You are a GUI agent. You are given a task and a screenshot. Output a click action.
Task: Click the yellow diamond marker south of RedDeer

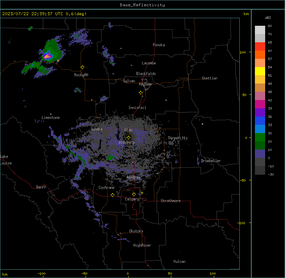click(141, 93)
